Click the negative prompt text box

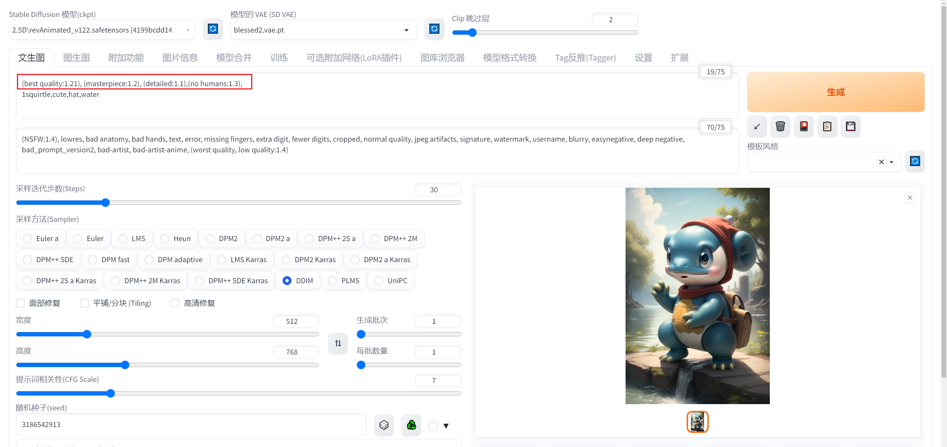point(377,151)
